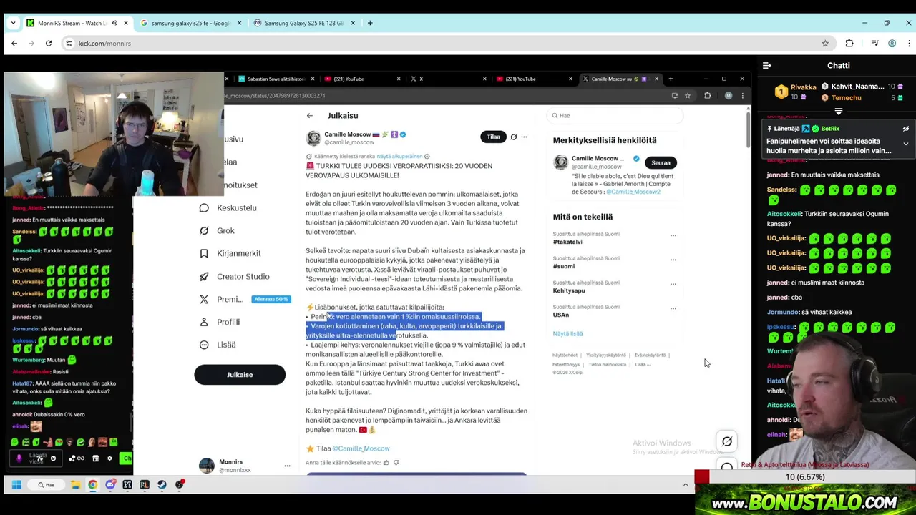Open the Chrome three-dot menu

pos(909,44)
